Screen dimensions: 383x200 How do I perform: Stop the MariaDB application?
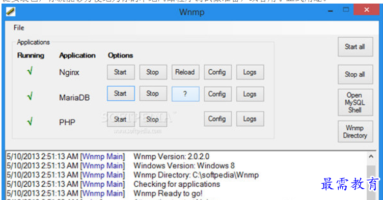tap(153, 94)
